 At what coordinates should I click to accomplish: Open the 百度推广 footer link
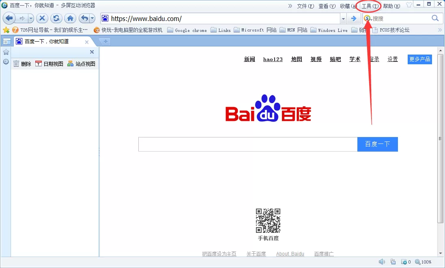tap(324, 253)
